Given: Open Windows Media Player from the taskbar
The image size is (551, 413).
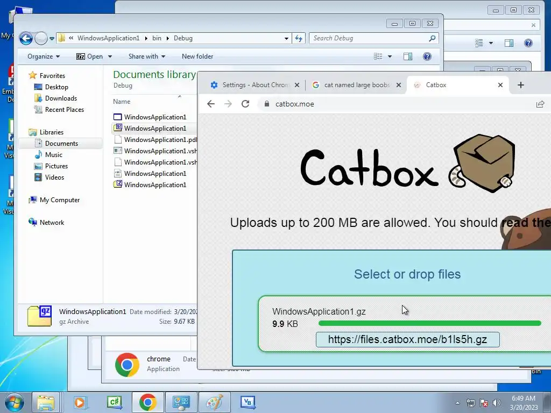Looking at the screenshot, I should pyautogui.click(x=80, y=402).
